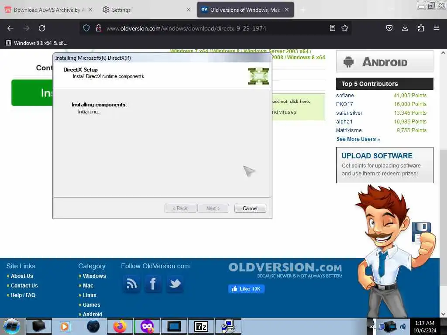Image resolution: width=447 pixels, height=335 pixels.
Task: Open contributor alpha1's profile
Action: (x=344, y=122)
